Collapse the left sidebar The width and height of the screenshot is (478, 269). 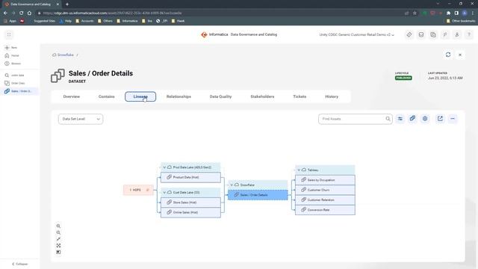tap(20, 264)
